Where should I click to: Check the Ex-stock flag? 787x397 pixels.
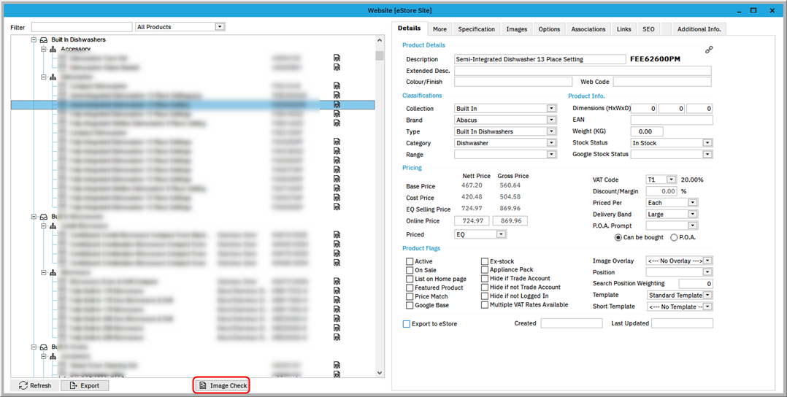point(485,261)
